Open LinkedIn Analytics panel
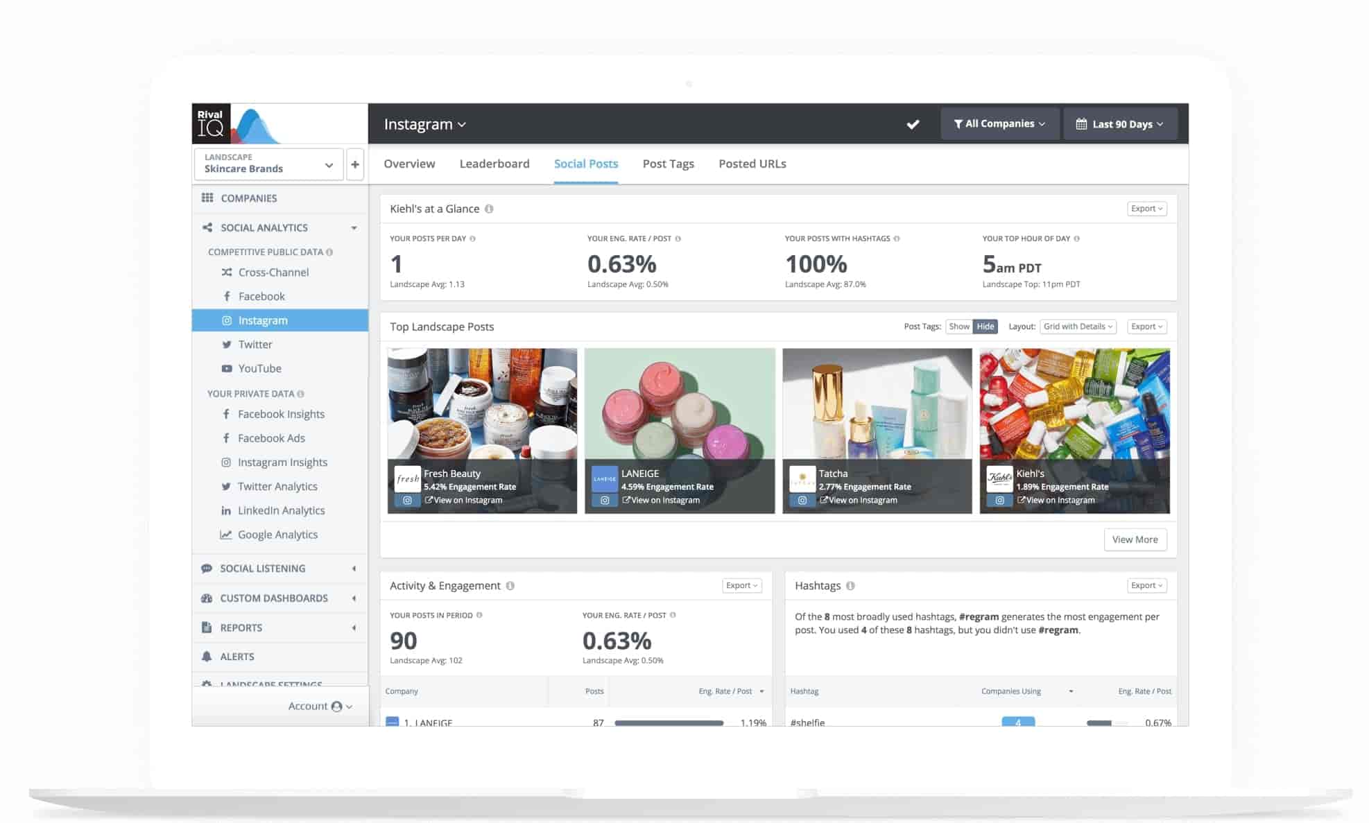This screenshot has height=823, width=1369. click(281, 510)
